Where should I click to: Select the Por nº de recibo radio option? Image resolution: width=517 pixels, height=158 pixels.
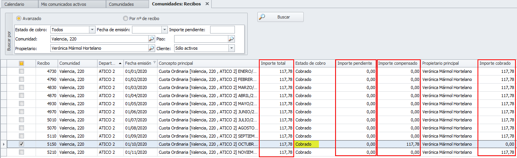click(125, 18)
